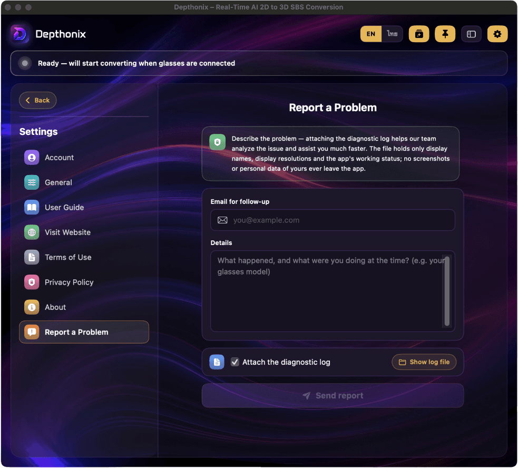Open the Privacy Policy lock icon
The image size is (518, 468).
coord(32,282)
